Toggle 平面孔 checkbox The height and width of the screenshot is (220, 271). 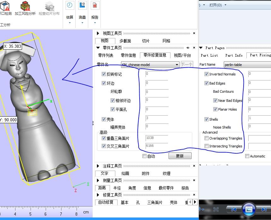pyautogui.click(x=112, y=109)
